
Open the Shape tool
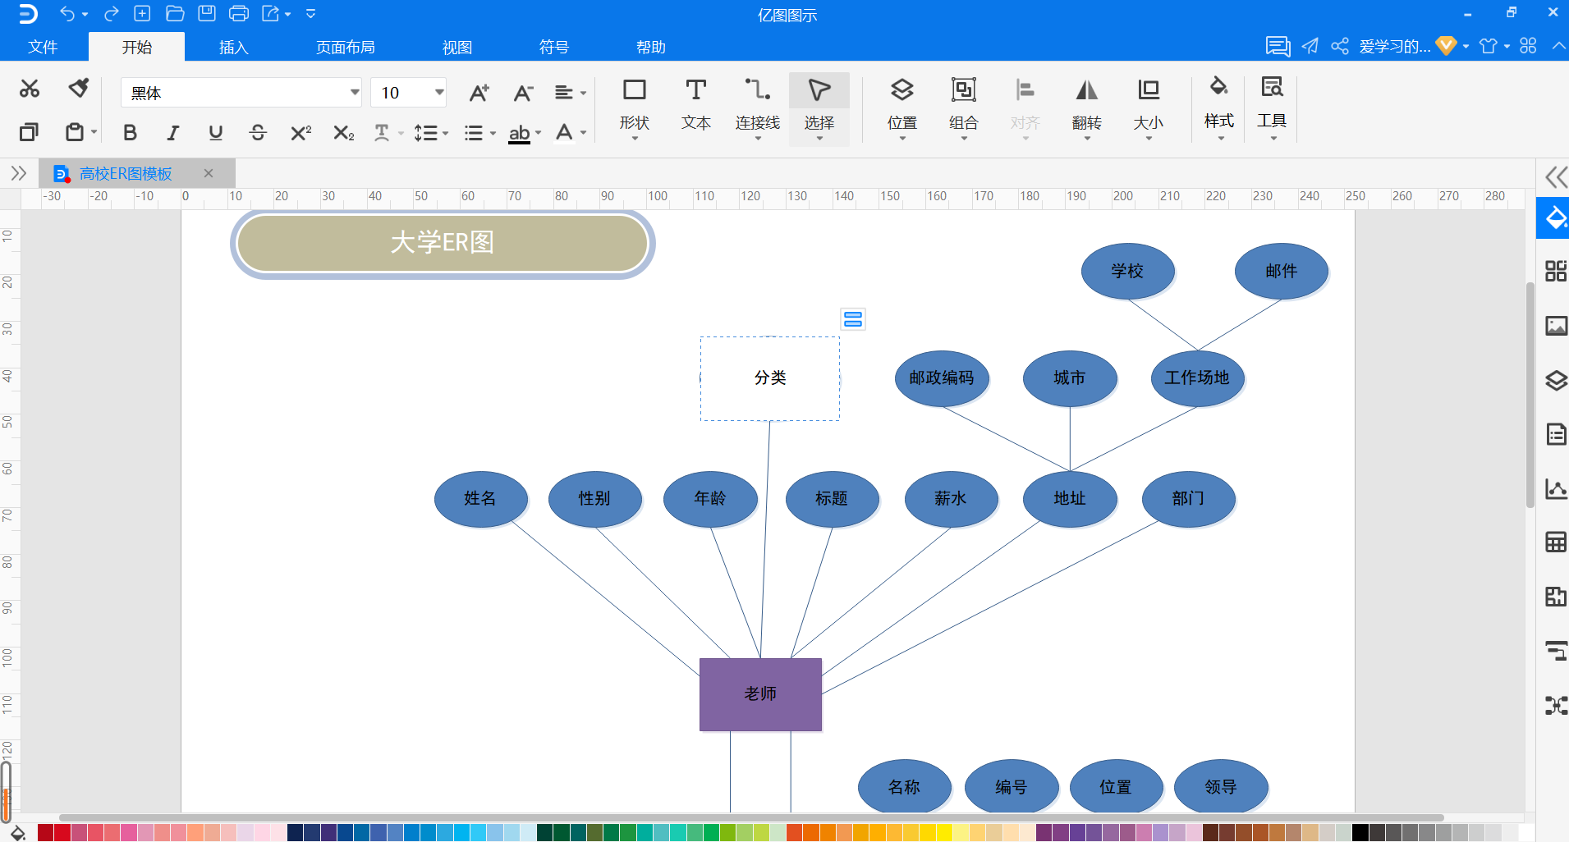(634, 105)
